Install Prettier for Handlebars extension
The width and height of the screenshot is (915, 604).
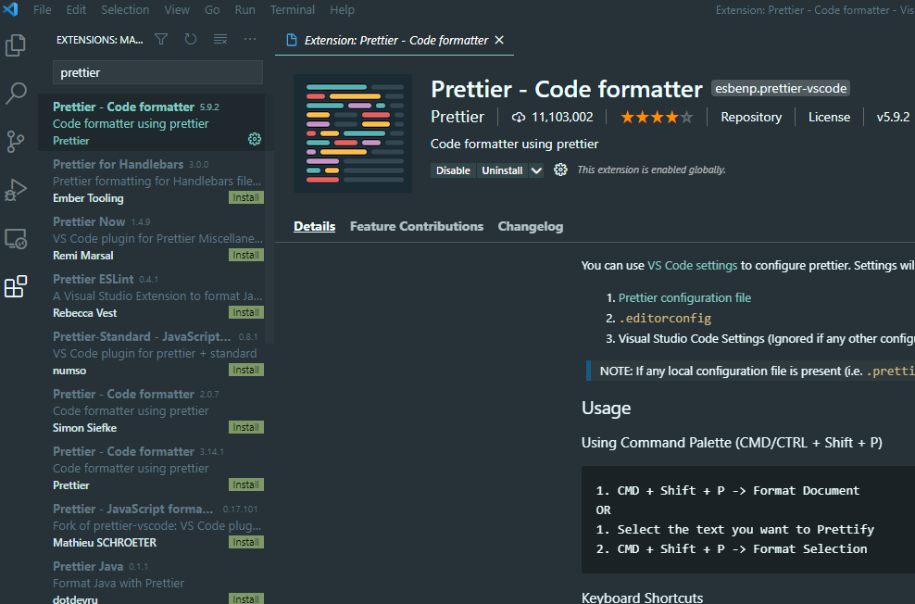246,198
